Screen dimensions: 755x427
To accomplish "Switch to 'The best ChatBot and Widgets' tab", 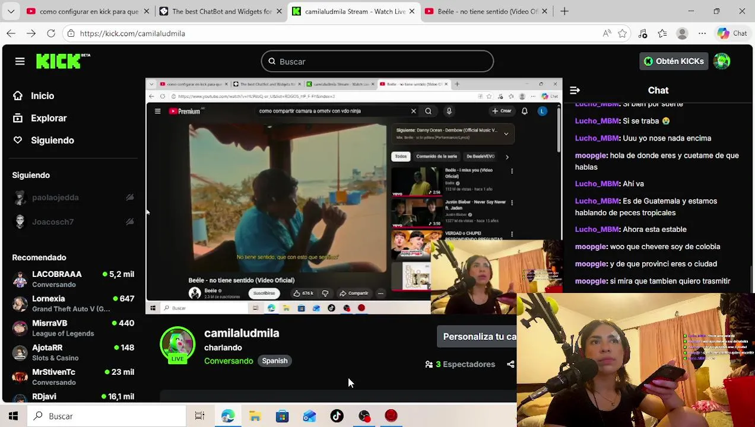I will pos(222,11).
